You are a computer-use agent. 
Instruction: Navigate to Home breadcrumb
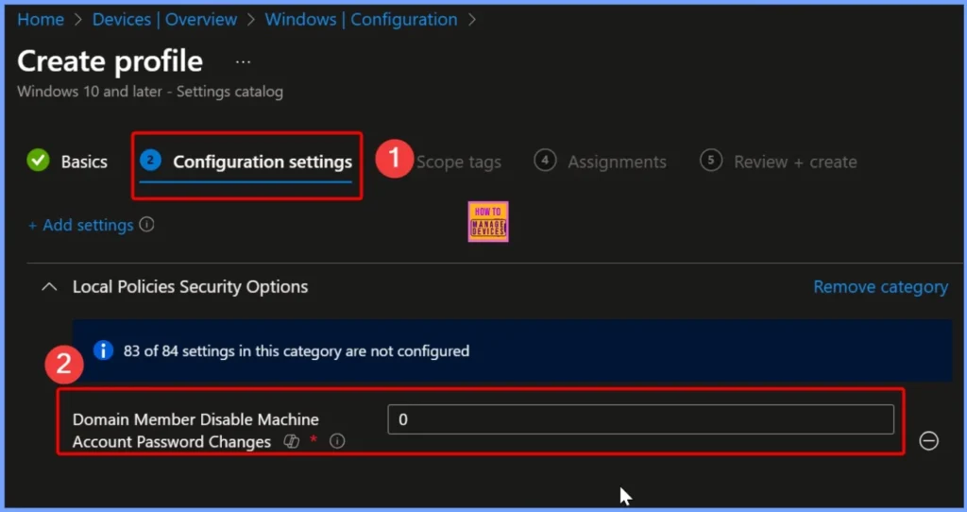[41, 19]
